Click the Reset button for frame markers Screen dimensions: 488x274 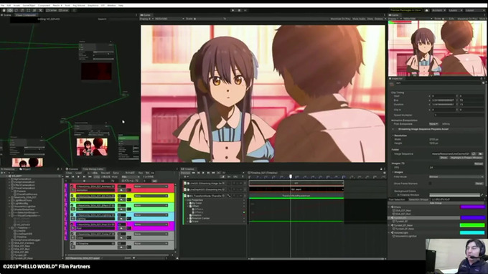[x=479, y=184]
